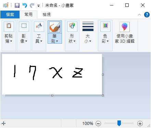Expand the 筆刷 brushes dropdown

(55, 39)
